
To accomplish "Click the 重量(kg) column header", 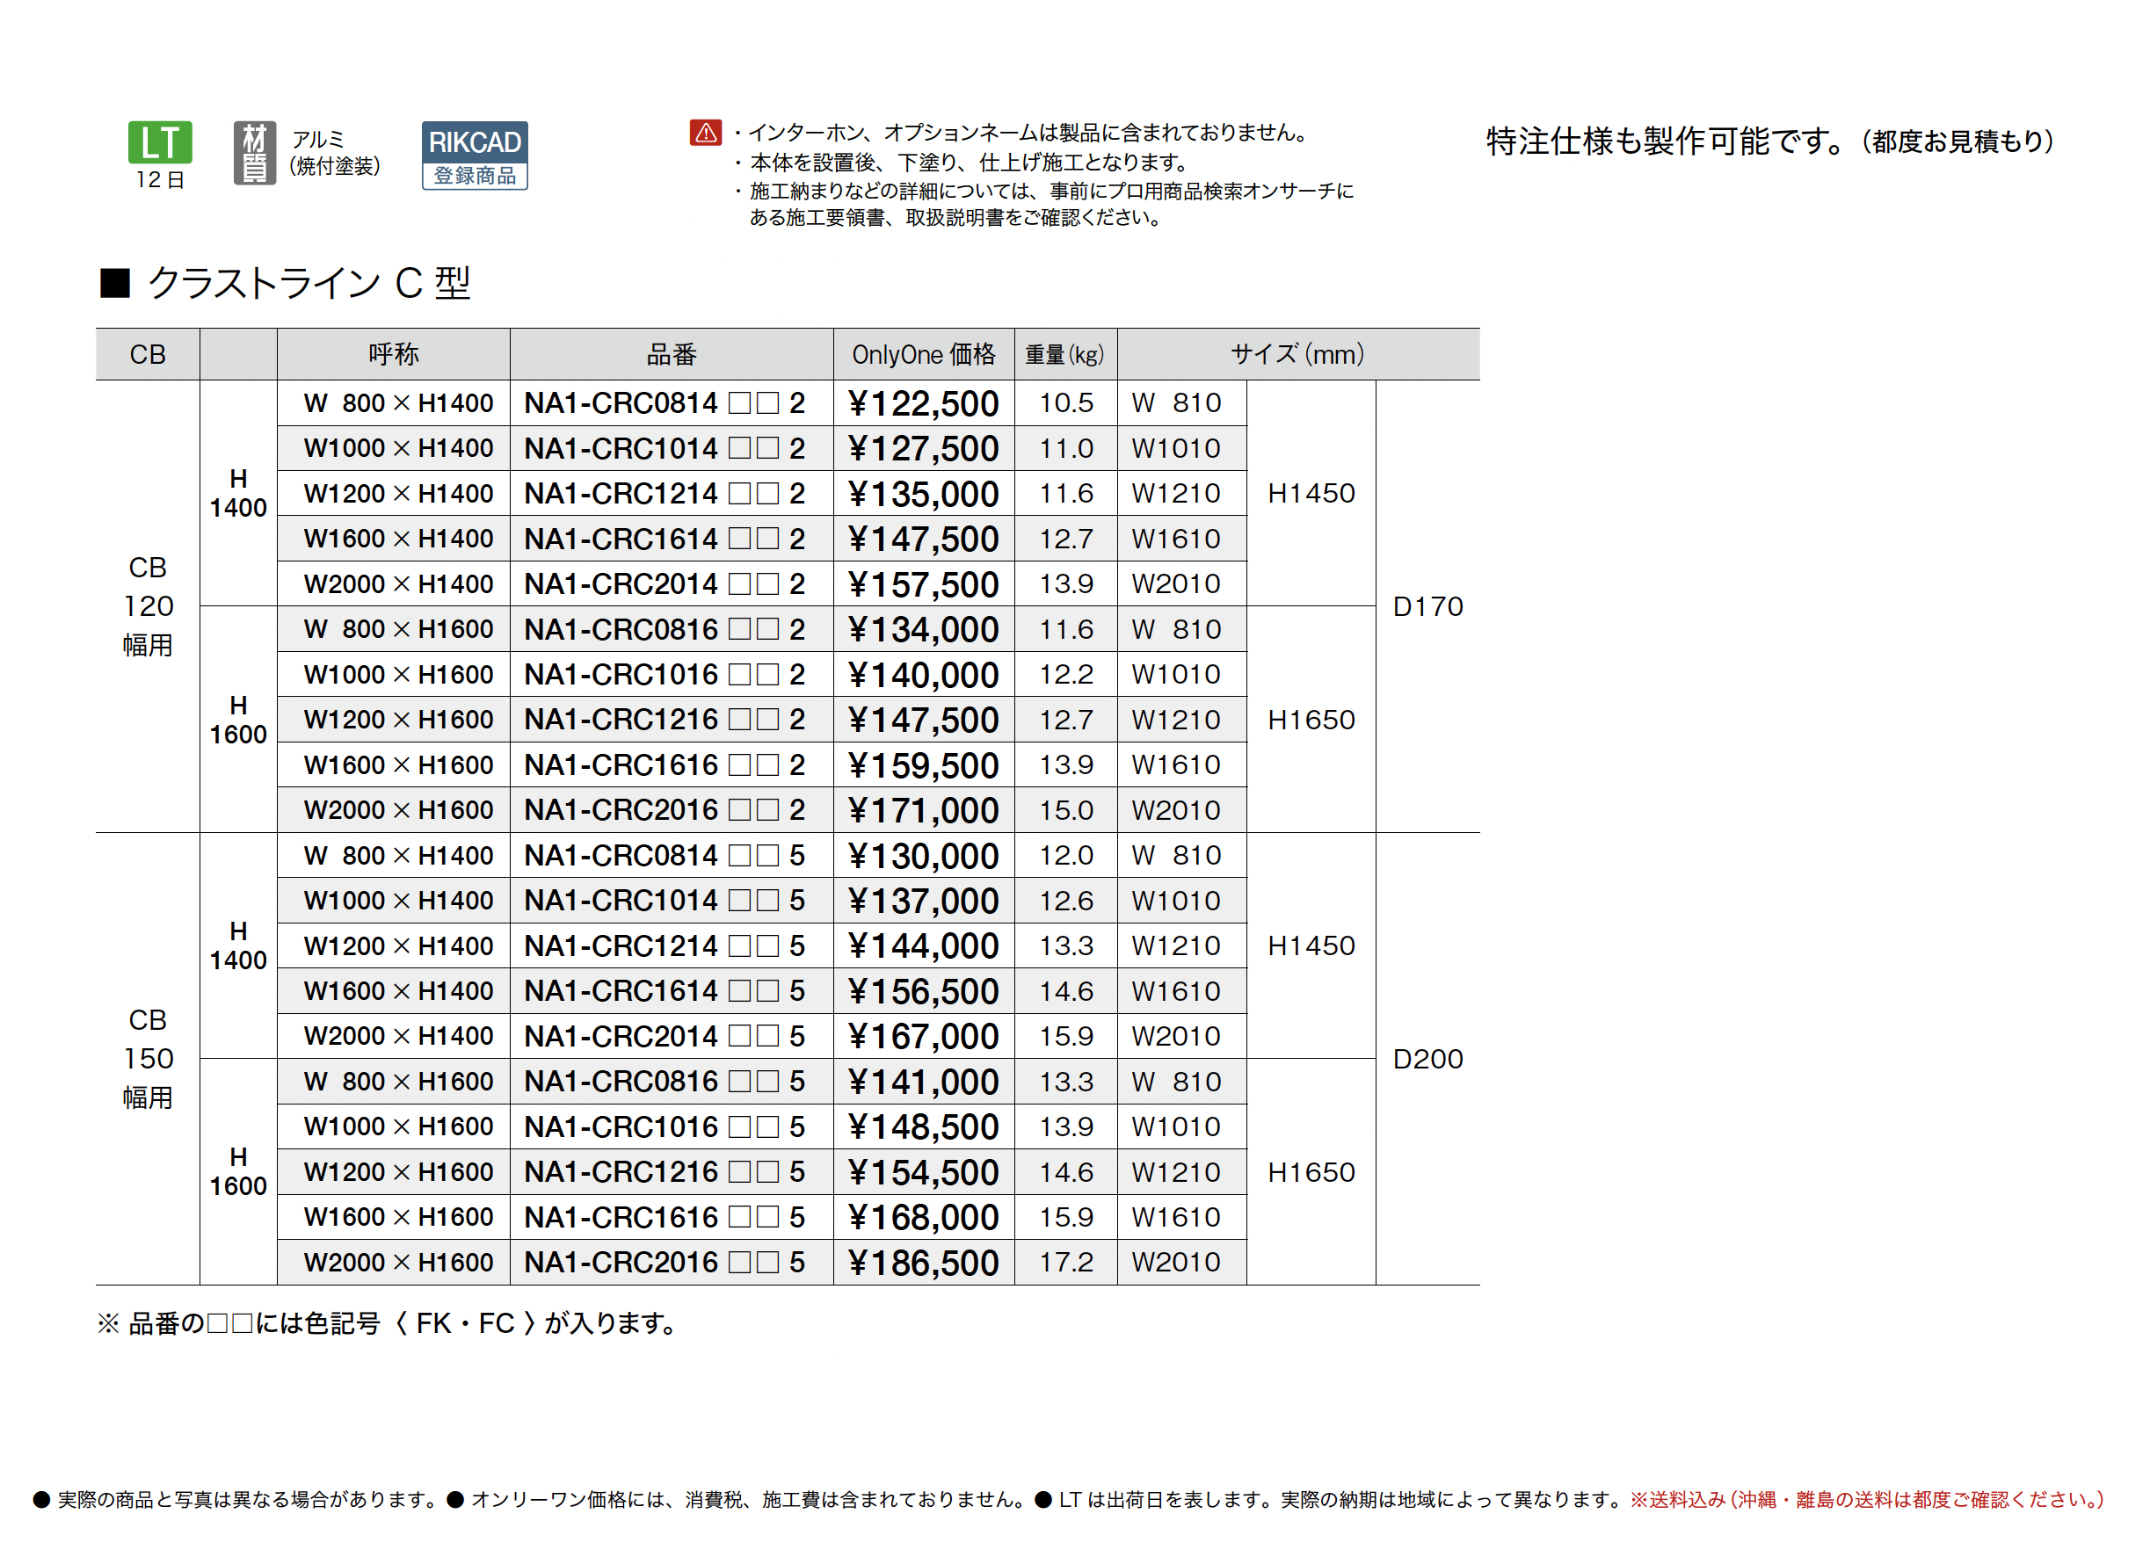I will 1064,354.
